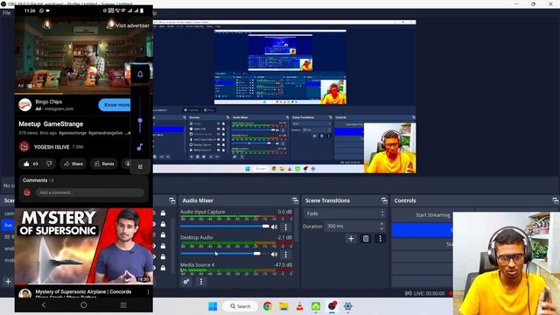This screenshot has height=315, width=560.
Task: Toggle lock on the fifth source row
Action: point(163,256)
